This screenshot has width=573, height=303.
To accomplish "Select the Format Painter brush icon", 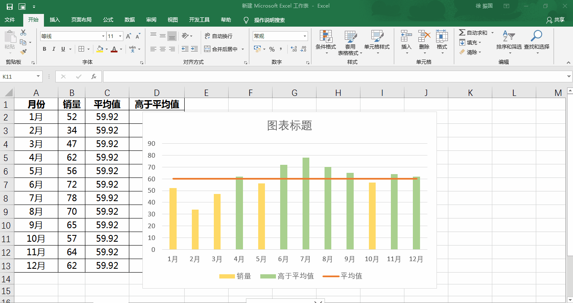I will pyautogui.click(x=23, y=52).
